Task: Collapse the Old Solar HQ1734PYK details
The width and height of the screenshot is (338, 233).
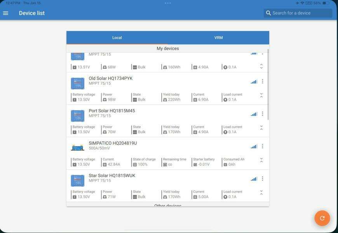Action: point(261,95)
